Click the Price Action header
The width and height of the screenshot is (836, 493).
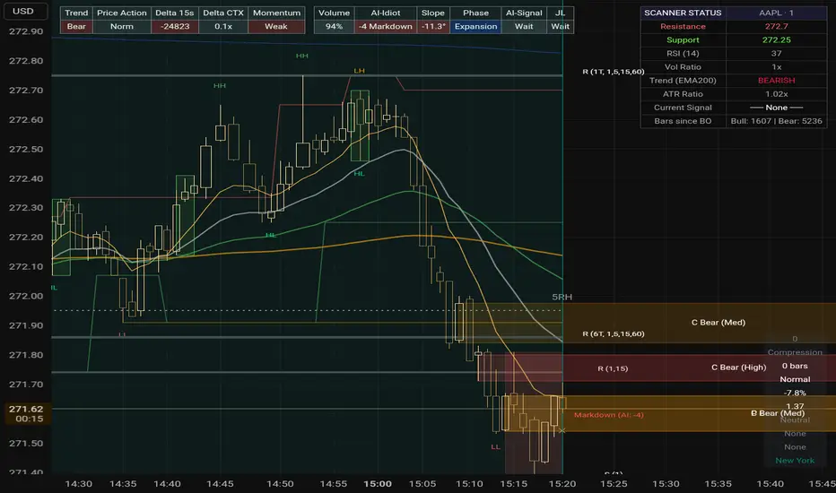click(122, 13)
